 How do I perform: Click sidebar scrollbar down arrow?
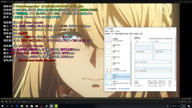tap(131, 86)
